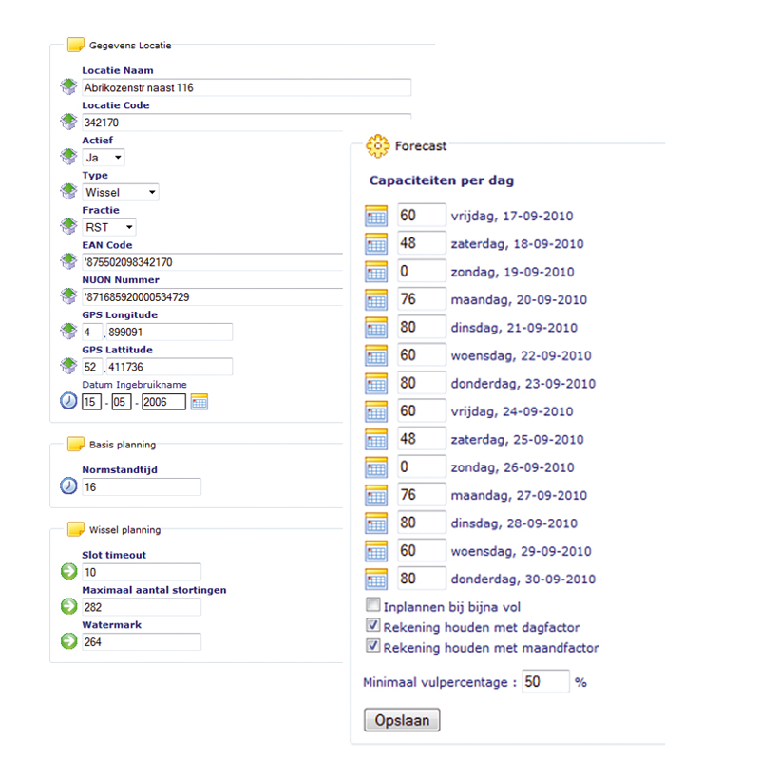
Task: Click calendar icon beside vrijdag, 17-09-2010
Action: [376, 216]
